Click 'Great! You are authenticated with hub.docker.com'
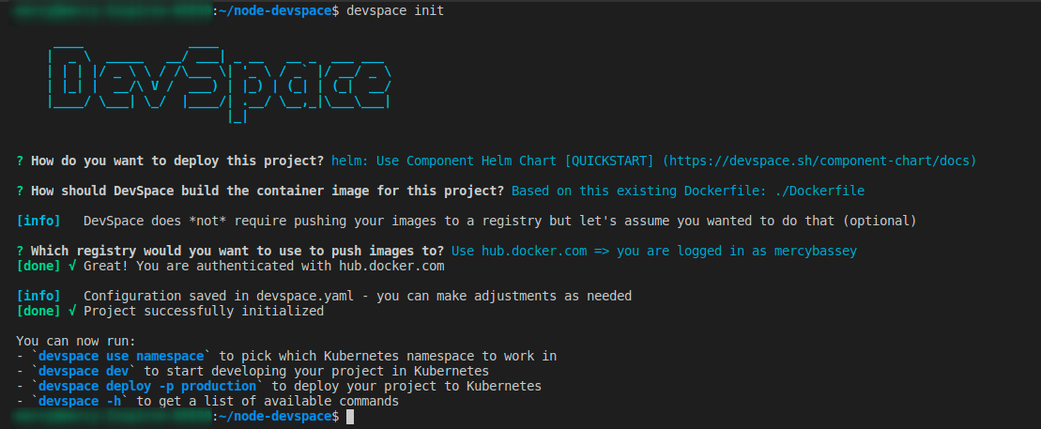 [x=264, y=267]
